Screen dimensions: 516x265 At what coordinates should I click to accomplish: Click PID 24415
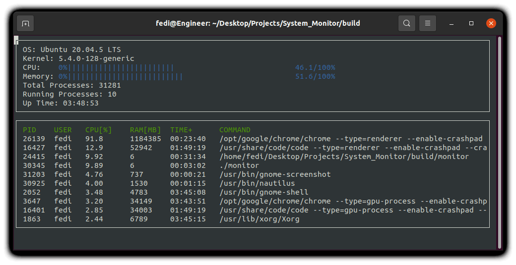[34, 157]
